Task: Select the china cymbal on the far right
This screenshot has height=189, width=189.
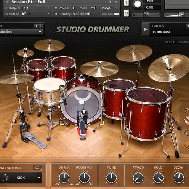Action: [169, 68]
